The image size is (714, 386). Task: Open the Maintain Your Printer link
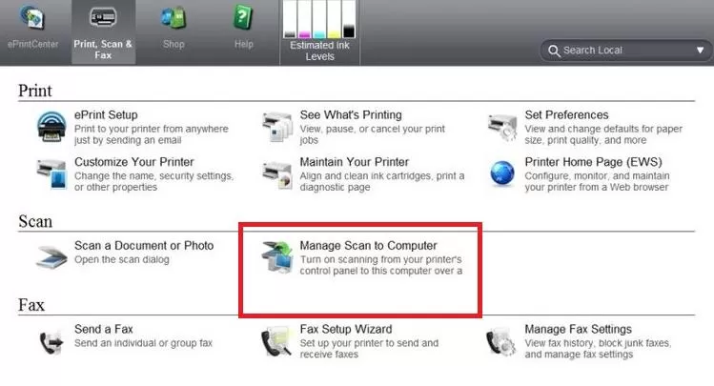pyautogui.click(x=354, y=162)
